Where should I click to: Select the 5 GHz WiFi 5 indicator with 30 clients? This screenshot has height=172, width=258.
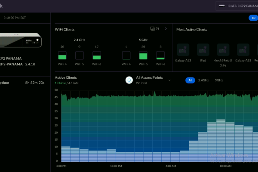(x=143, y=55)
